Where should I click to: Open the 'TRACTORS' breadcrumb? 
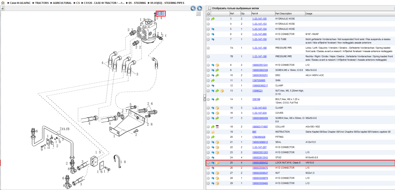click(x=42, y=3)
